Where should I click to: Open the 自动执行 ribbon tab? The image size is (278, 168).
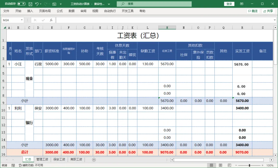[x=110, y=11]
